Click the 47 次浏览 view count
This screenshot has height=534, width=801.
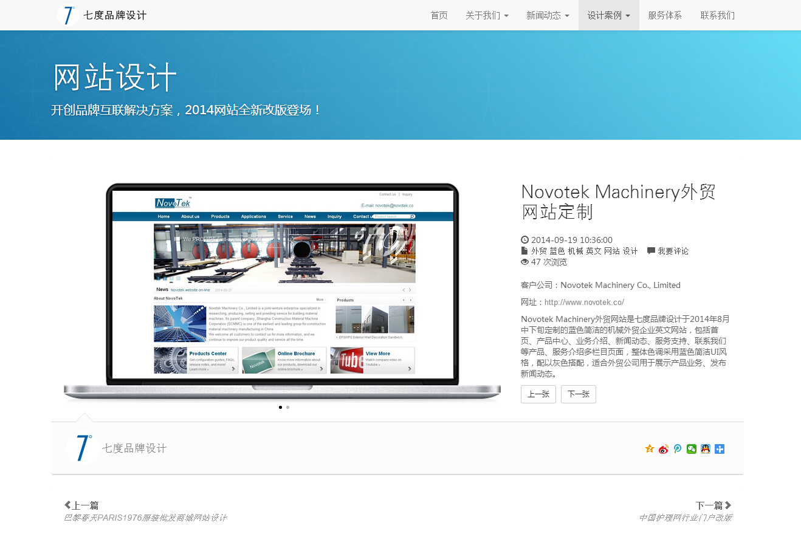click(x=549, y=262)
